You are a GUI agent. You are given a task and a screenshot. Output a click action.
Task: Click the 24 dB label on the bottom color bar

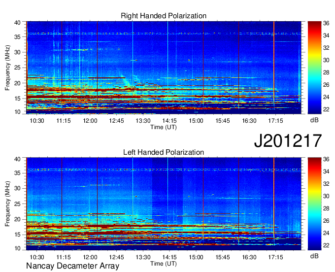coord(326,233)
